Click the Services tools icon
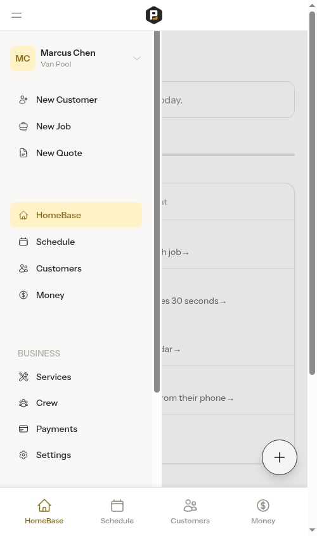The image size is (317, 536). pyautogui.click(x=23, y=377)
